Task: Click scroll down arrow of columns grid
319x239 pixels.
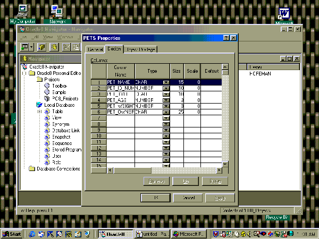Action: coord(225,164)
